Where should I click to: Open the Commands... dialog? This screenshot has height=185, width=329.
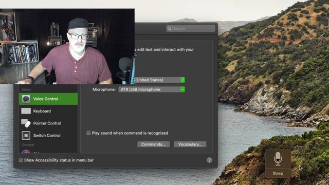click(153, 144)
